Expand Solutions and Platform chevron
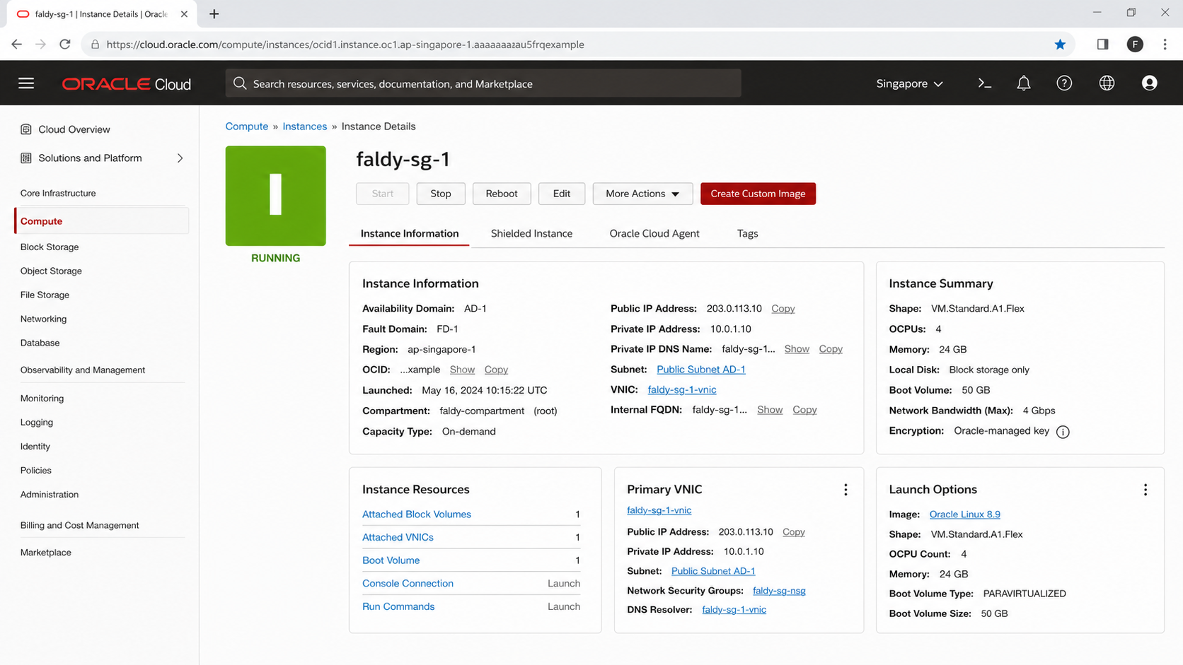 tap(180, 158)
